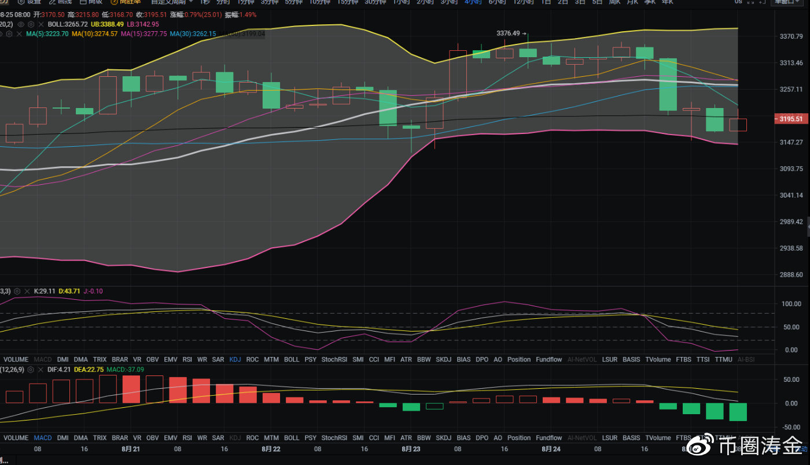Click the 8月23 date marker on time axis
810x465 pixels.
point(410,449)
